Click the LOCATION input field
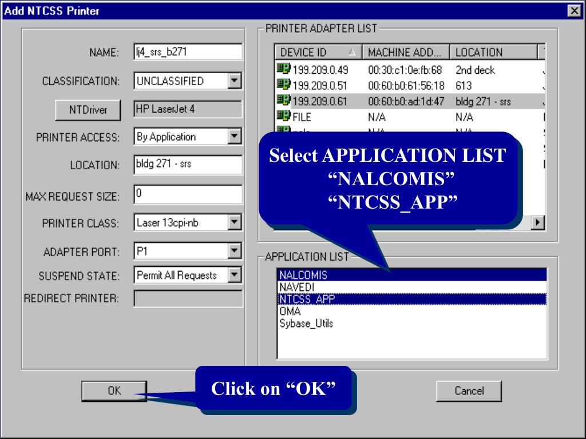Screen dimensions: 586x439 pos(188,165)
